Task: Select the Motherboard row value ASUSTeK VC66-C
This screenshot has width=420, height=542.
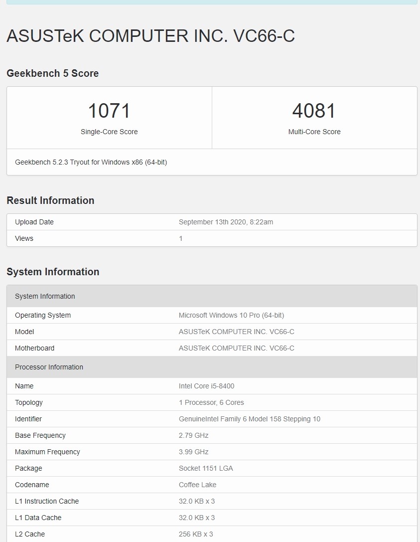Action: 237,348
